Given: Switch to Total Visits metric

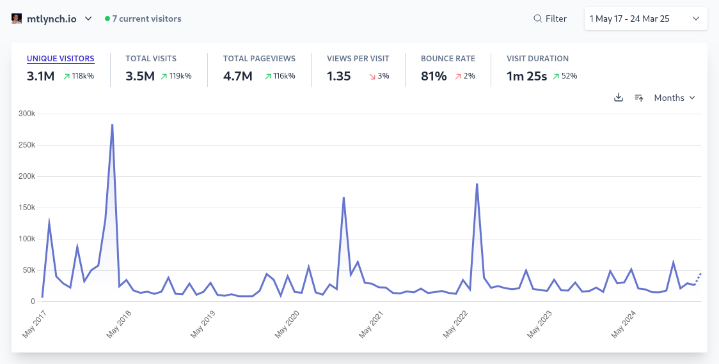Looking at the screenshot, I should click(x=151, y=59).
